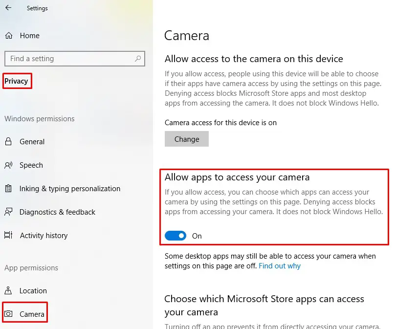Click the Location pin icon
The image size is (397, 329).
[x=8, y=290]
